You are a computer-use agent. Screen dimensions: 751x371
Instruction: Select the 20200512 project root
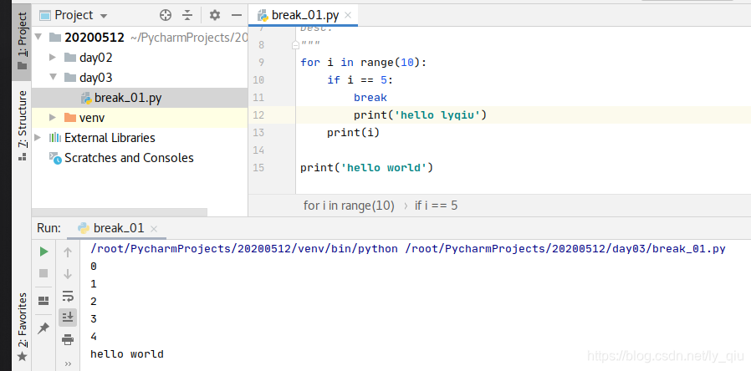(95, 38)
